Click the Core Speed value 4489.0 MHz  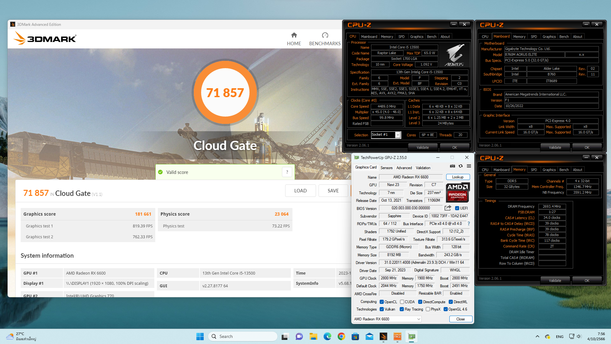(387, 106)
